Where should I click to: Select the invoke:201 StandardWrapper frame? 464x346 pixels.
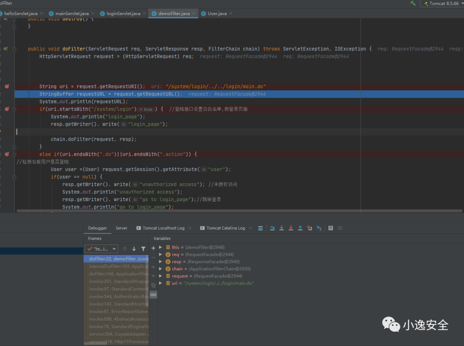pyautogui.click(x=116, y=281)
